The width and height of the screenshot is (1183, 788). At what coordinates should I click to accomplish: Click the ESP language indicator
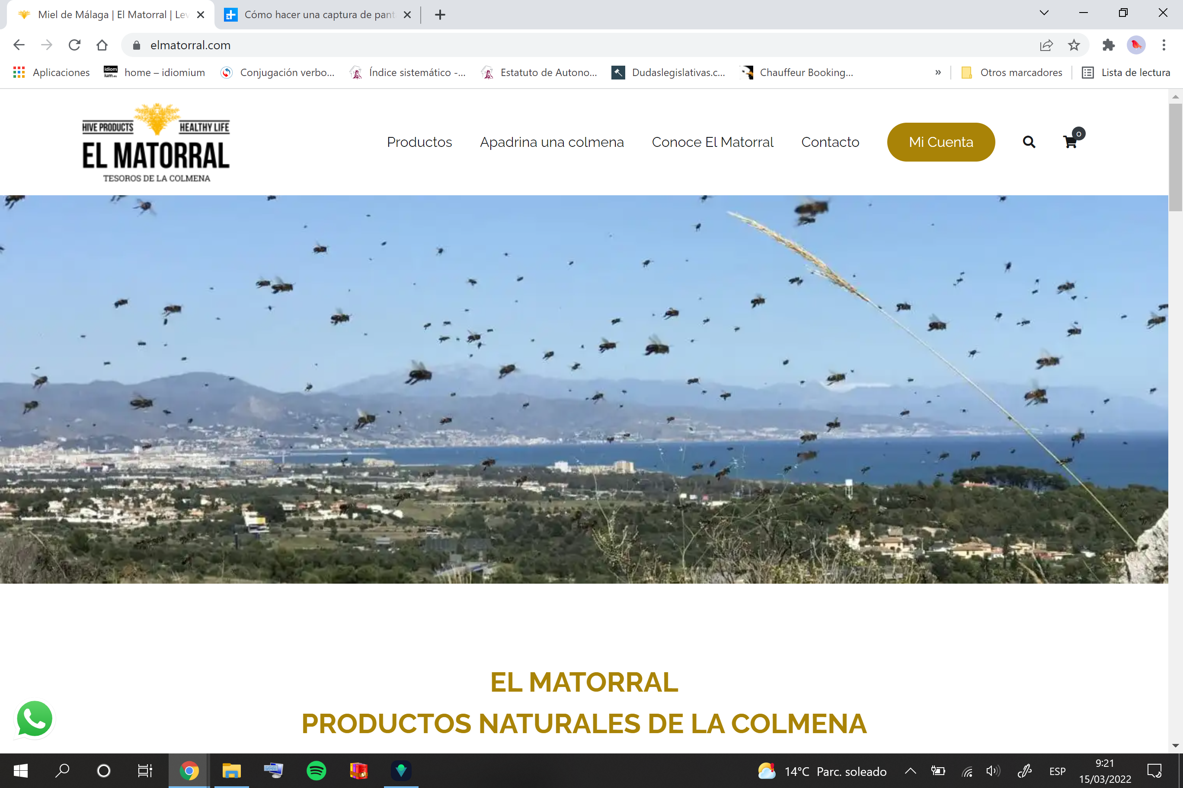(x=1057, y=771)
